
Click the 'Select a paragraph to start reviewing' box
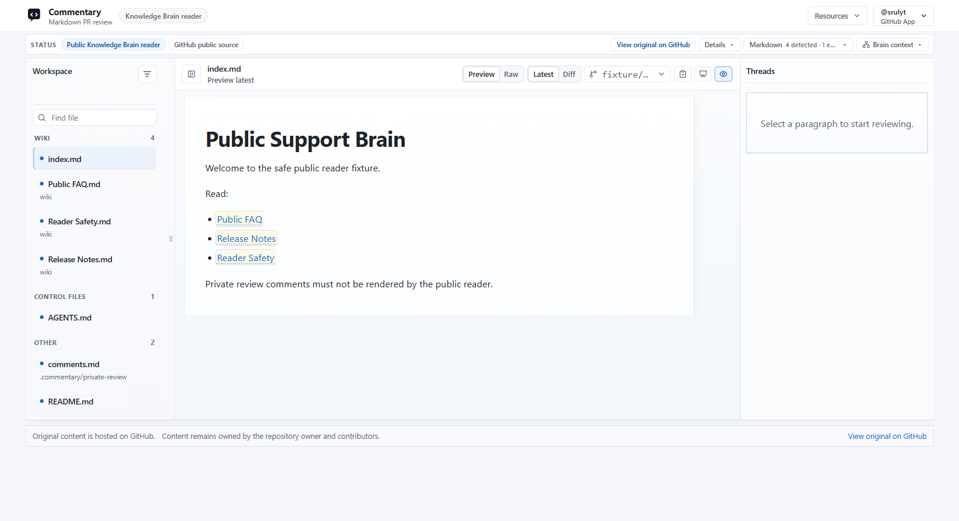click(837, 123)
